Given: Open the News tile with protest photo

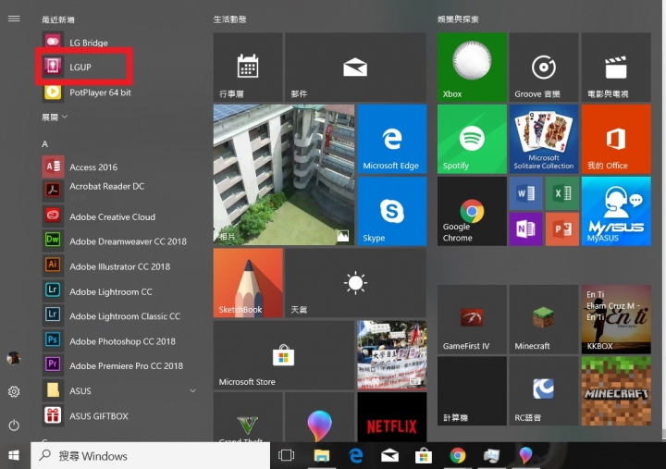Looking at the screenshot, I should [391, 355].
